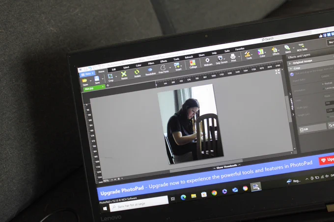Open the Effects ribbon tab

(x=164, y=61)
